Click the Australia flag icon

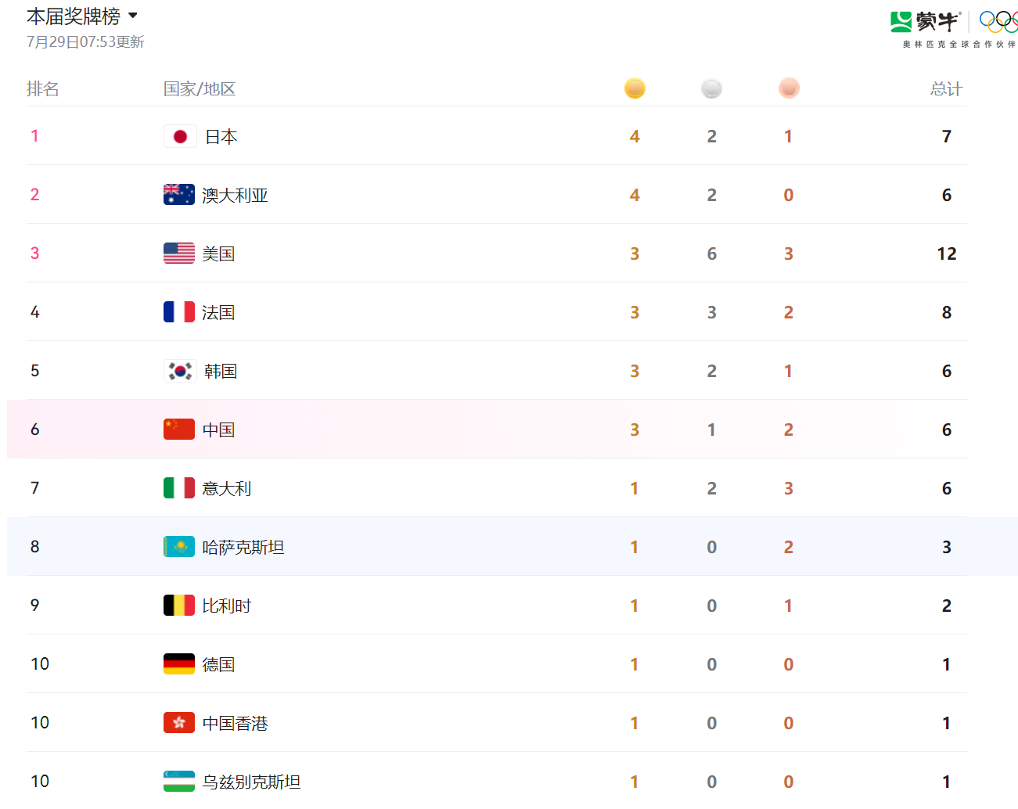click(x=179, y=195)
